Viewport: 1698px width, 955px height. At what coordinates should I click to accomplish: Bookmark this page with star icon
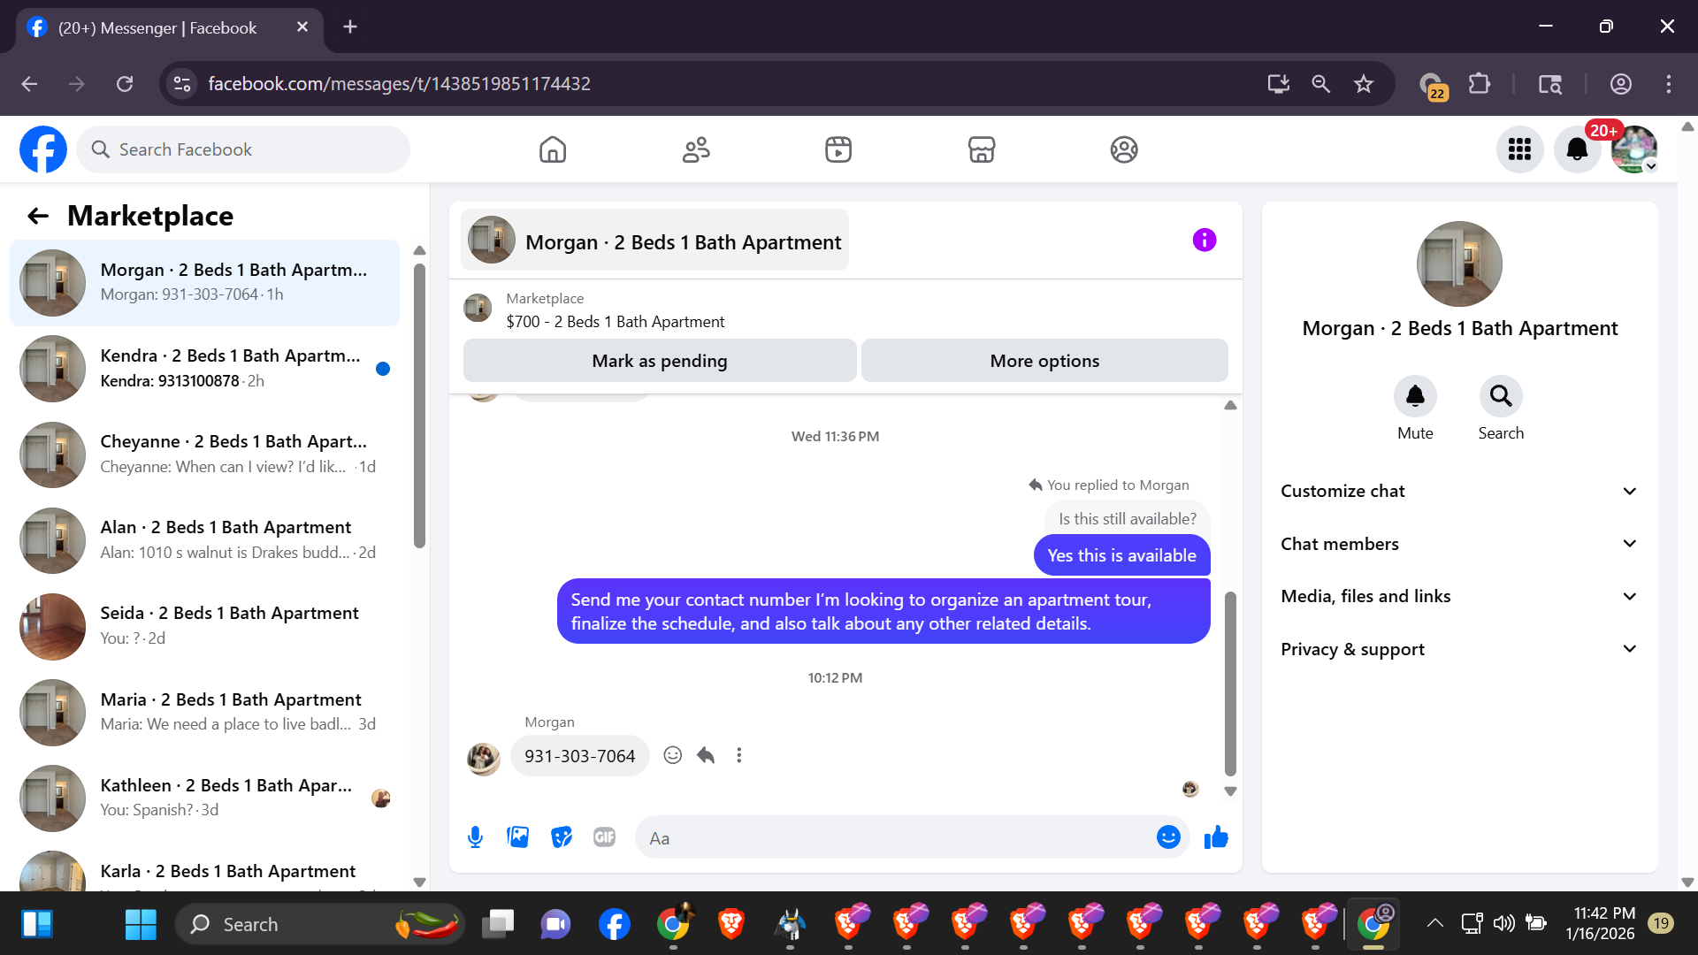1363,84
